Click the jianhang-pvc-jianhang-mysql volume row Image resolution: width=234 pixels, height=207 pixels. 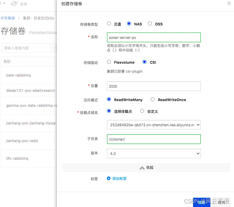29,123
